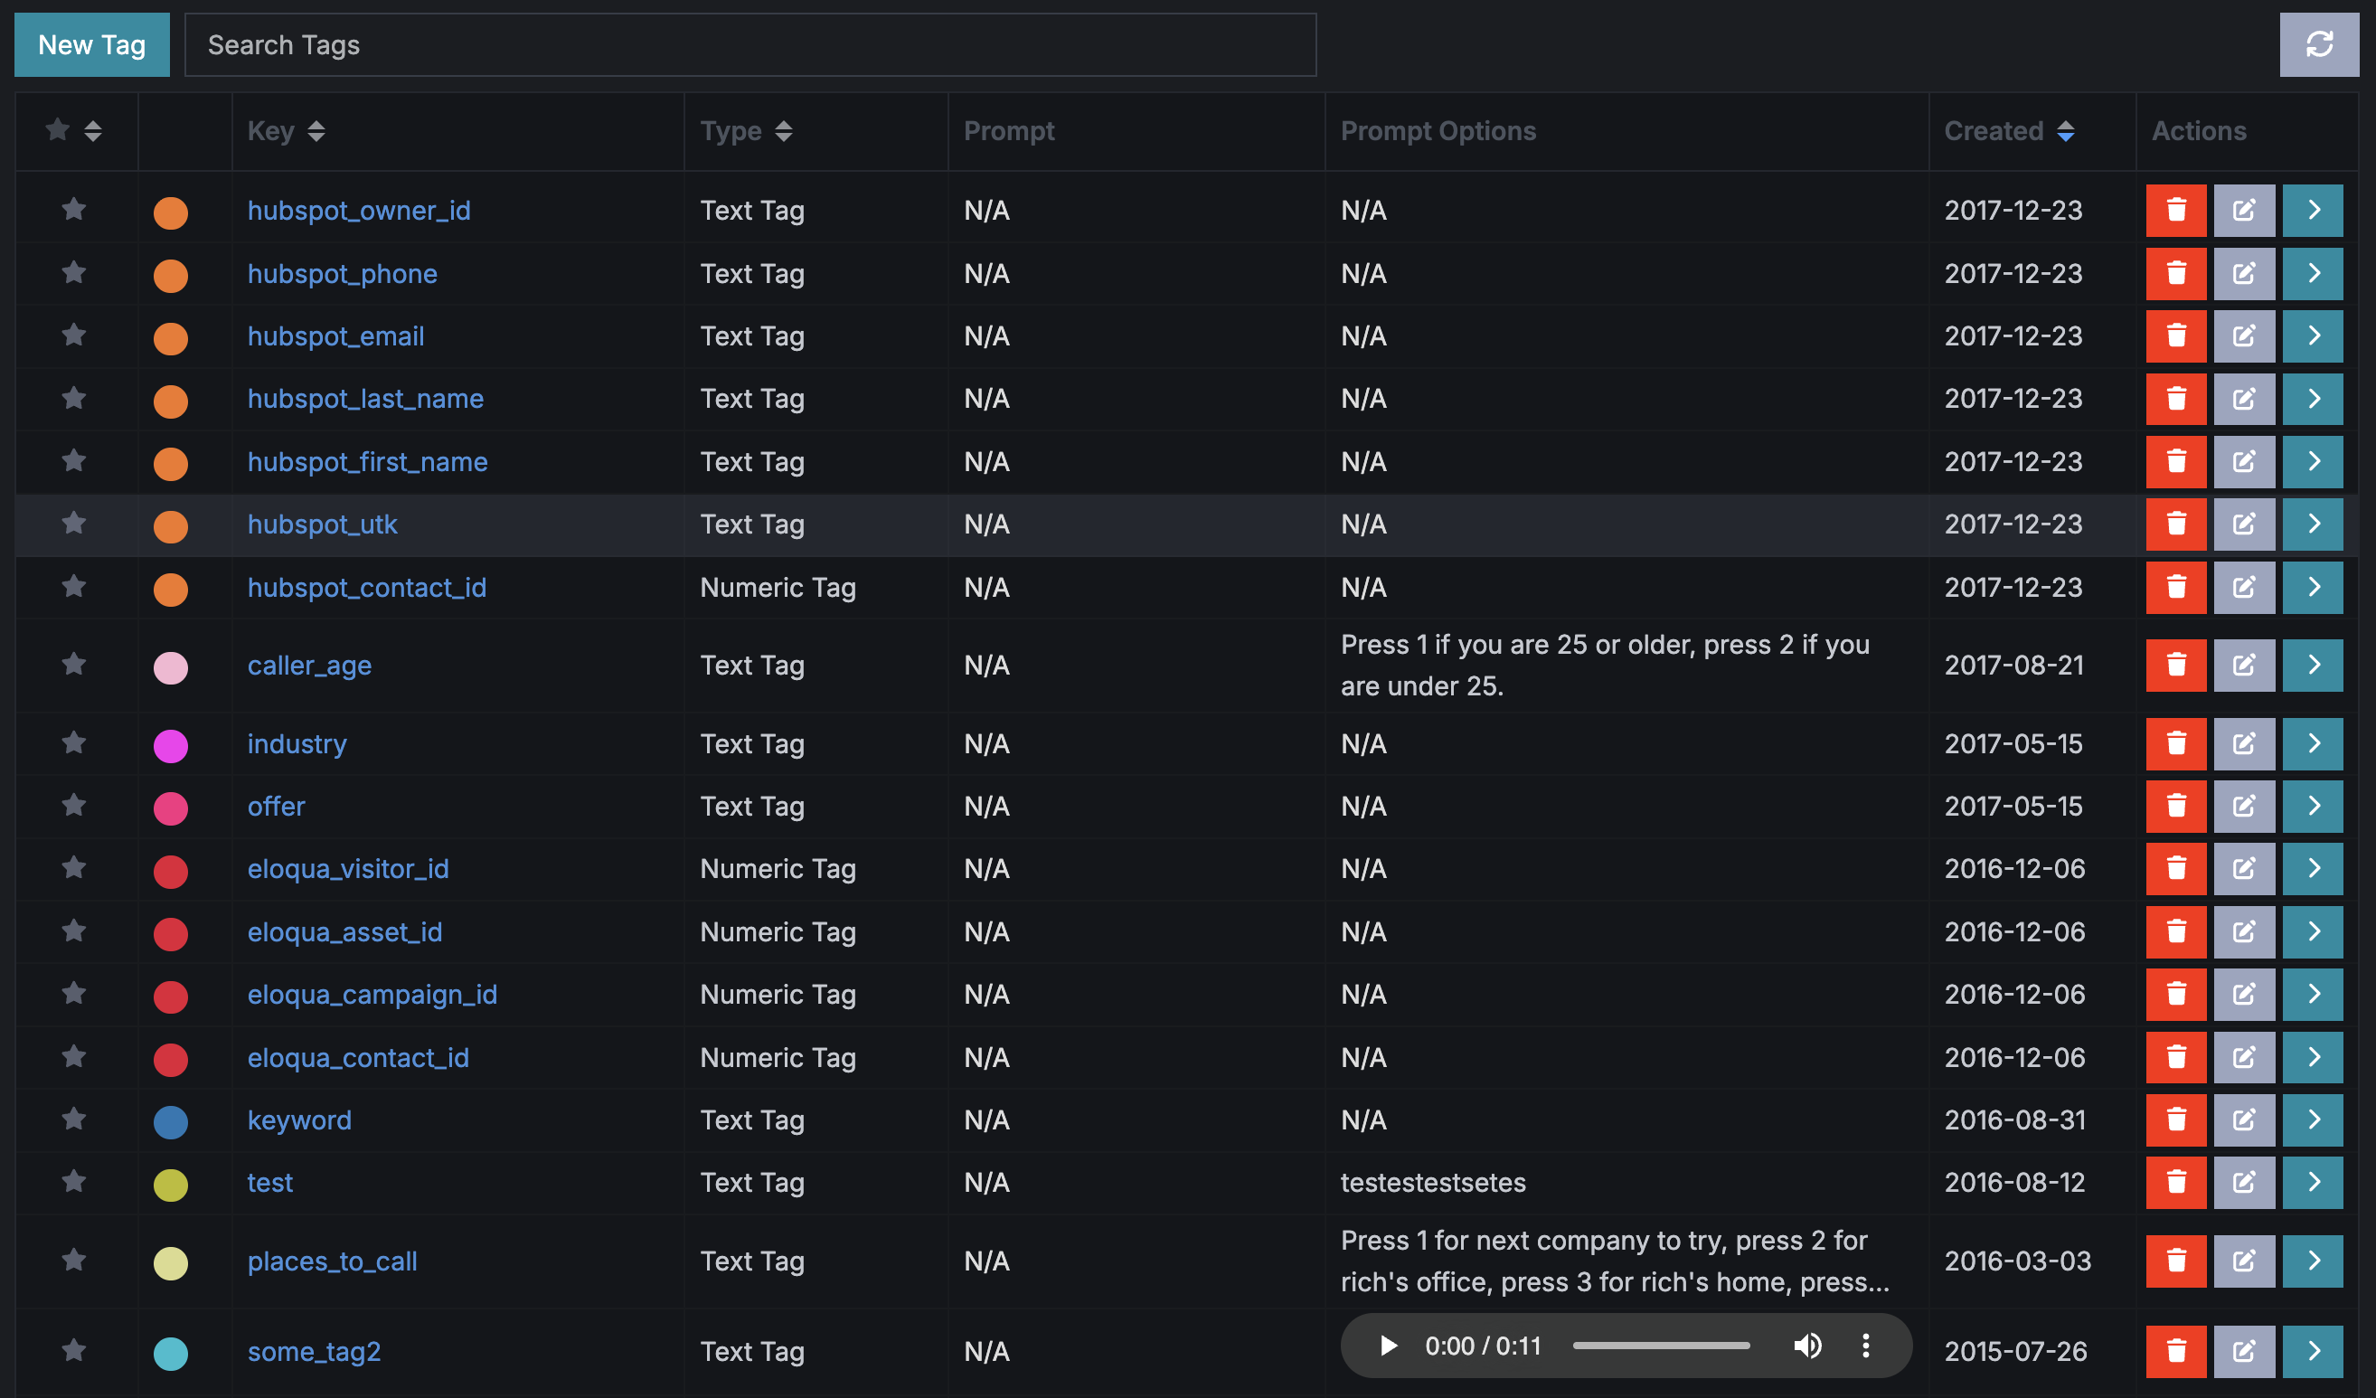Open details chevron for the industry tag

[2313, 743]
